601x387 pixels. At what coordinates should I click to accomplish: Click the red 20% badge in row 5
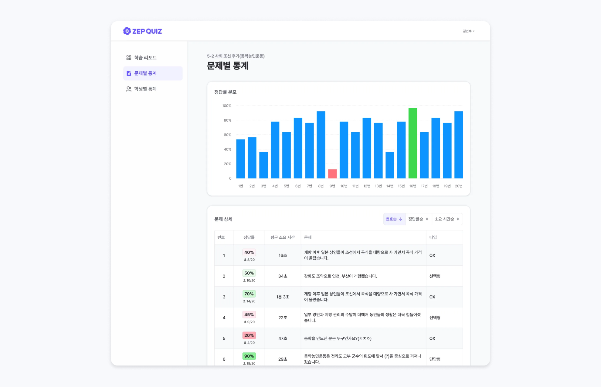pos(249,335)
